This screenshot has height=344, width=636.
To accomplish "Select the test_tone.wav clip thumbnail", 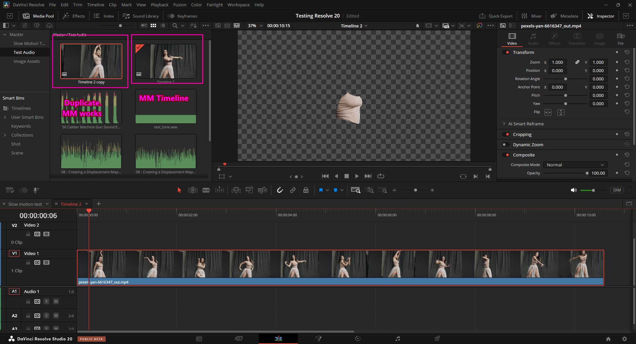I will 166,107.
